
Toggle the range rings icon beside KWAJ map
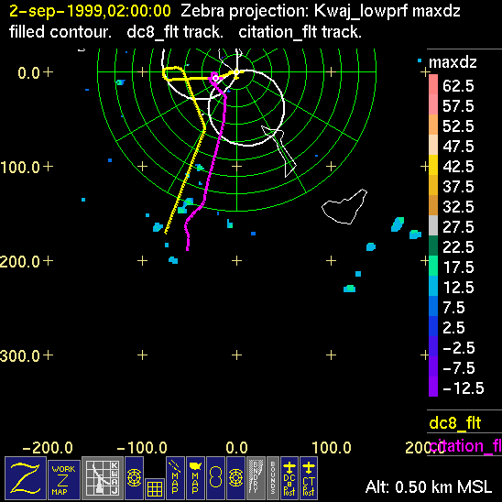tap(134, 478)
